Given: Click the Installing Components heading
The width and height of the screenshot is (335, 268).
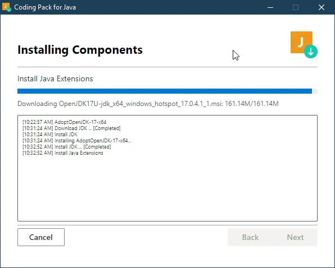Looking at the screenshot, I should click(80, 50).
